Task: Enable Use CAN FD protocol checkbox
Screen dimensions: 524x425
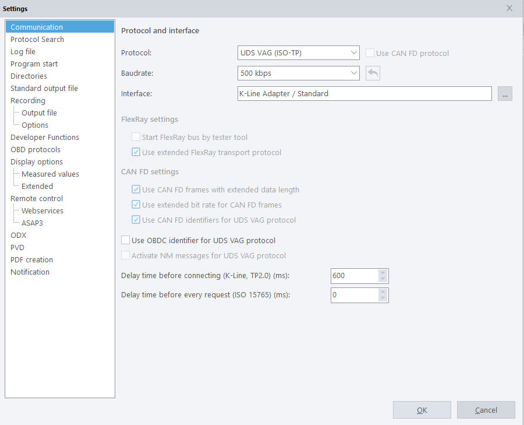Action: coord(370,53)
